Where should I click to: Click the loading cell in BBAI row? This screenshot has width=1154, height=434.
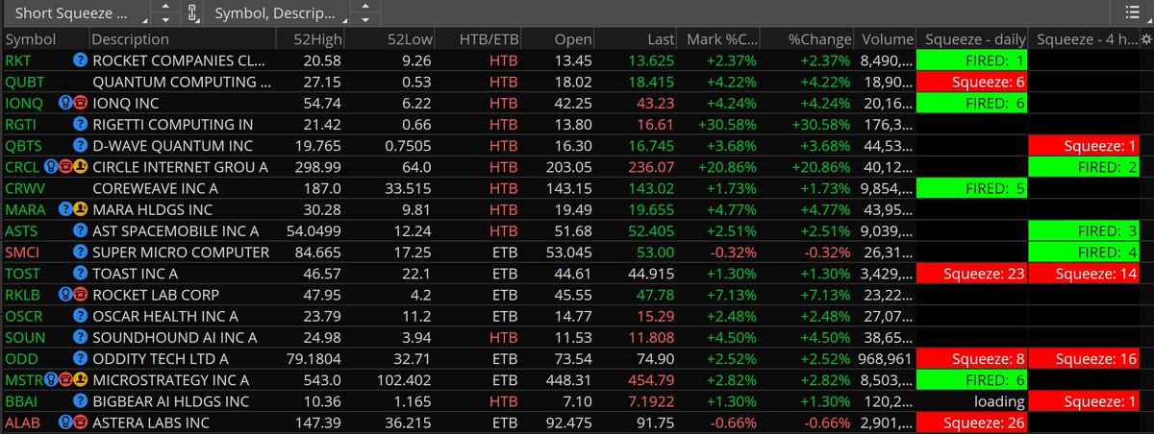tap(972, 401)
